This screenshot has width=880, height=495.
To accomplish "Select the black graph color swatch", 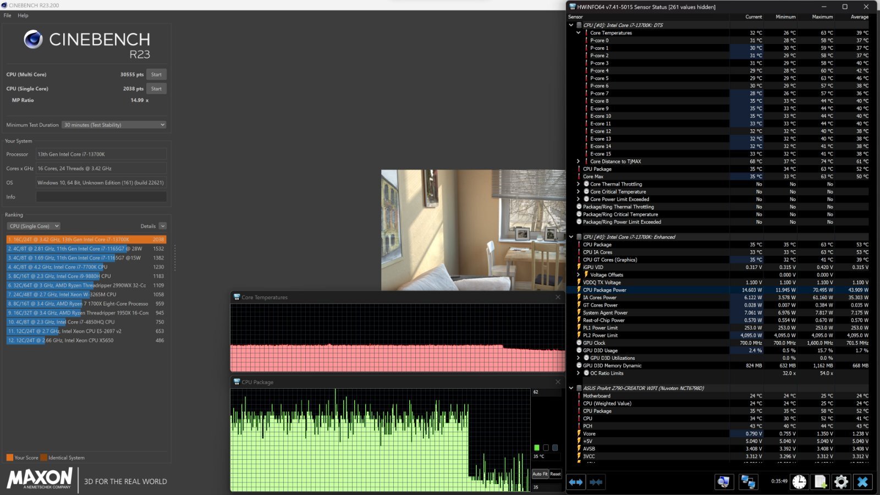I will click(546, 448).
